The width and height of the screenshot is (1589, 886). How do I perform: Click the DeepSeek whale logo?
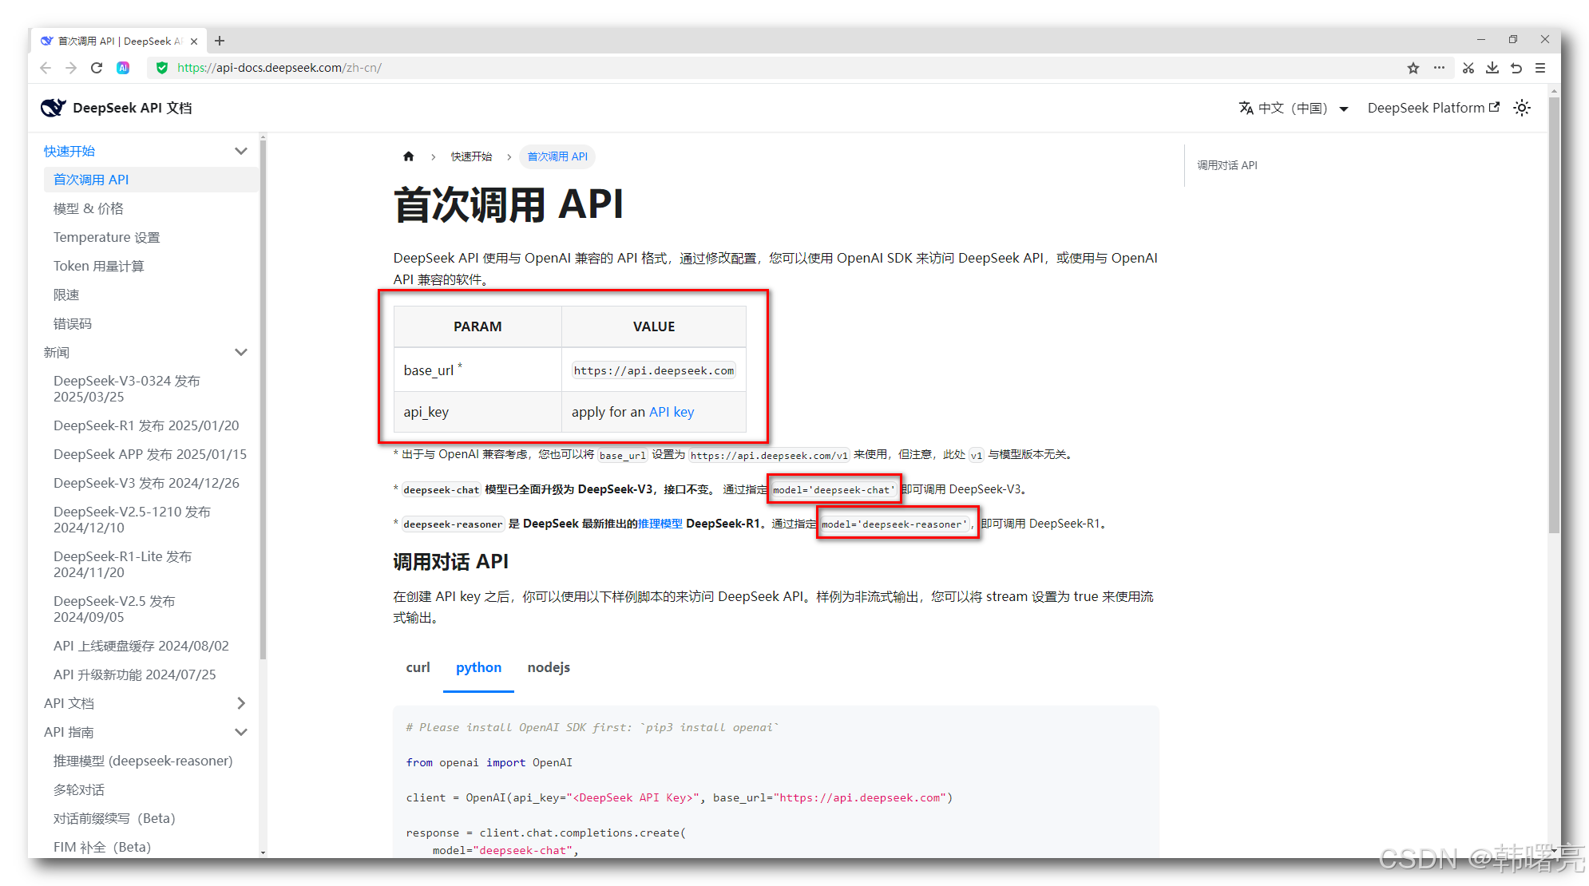(53, 108)
